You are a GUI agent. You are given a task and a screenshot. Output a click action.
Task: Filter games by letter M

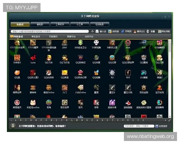(77, 120)
